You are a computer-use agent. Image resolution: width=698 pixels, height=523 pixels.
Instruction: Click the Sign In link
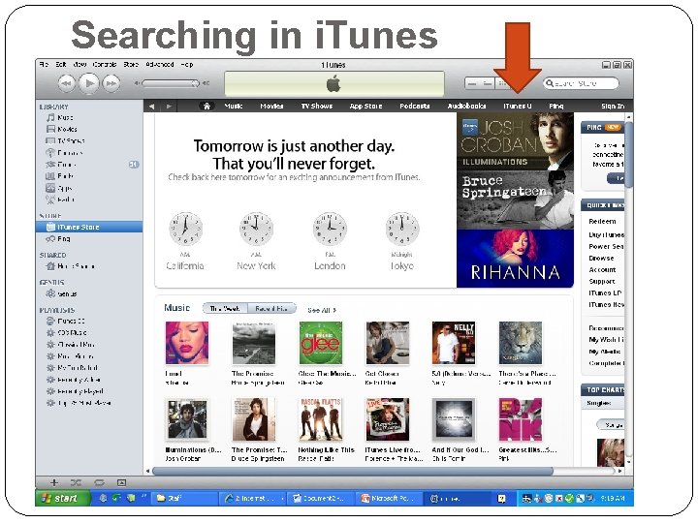tap(613, 106)
